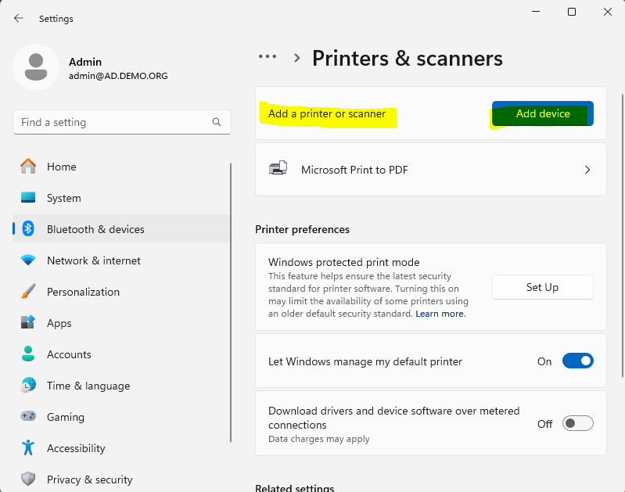Click the Printer preferences heading
The width and height of the screenshot is (625, 492).
click(302, 229)
